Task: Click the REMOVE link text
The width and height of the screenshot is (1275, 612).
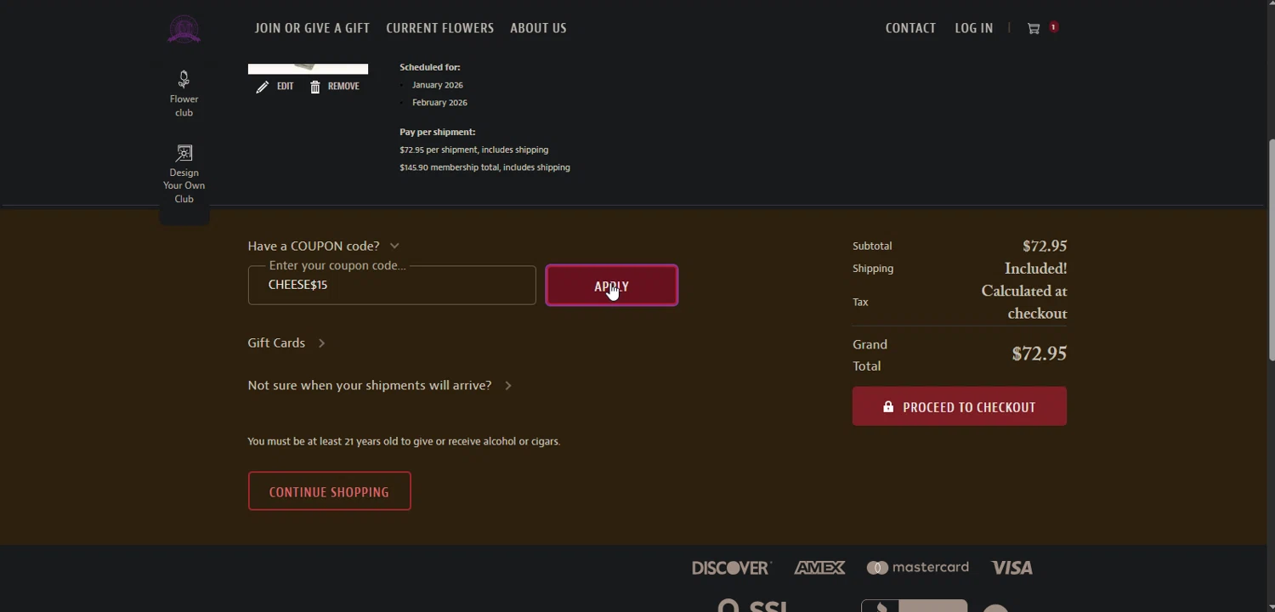Action: tap(343, 87)
